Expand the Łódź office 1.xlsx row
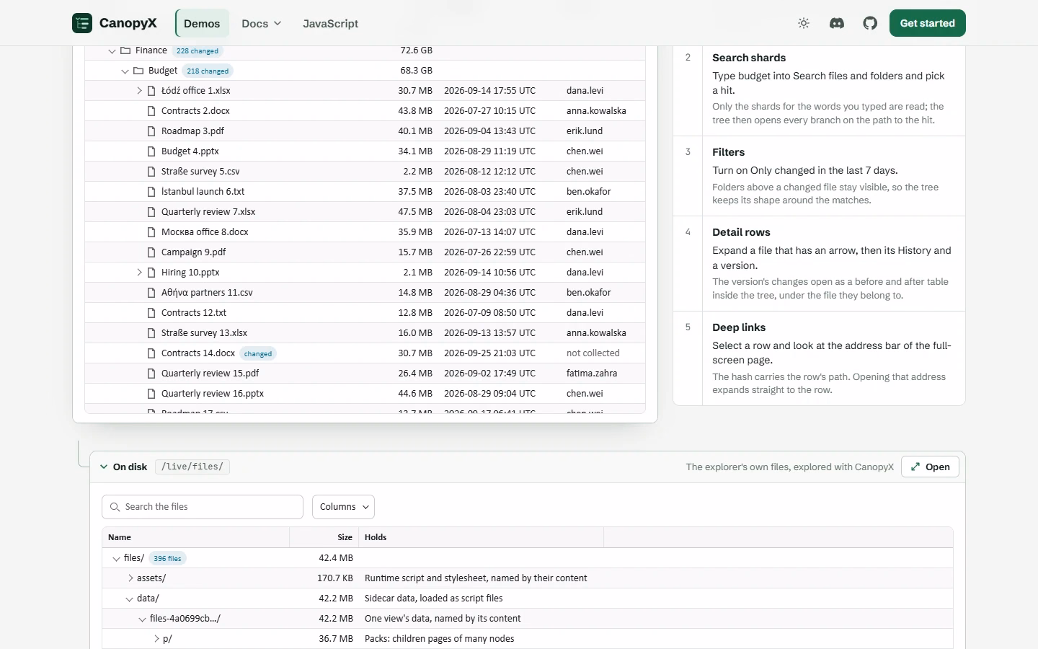The image size is (1038, 649). (x=139, y=91)
